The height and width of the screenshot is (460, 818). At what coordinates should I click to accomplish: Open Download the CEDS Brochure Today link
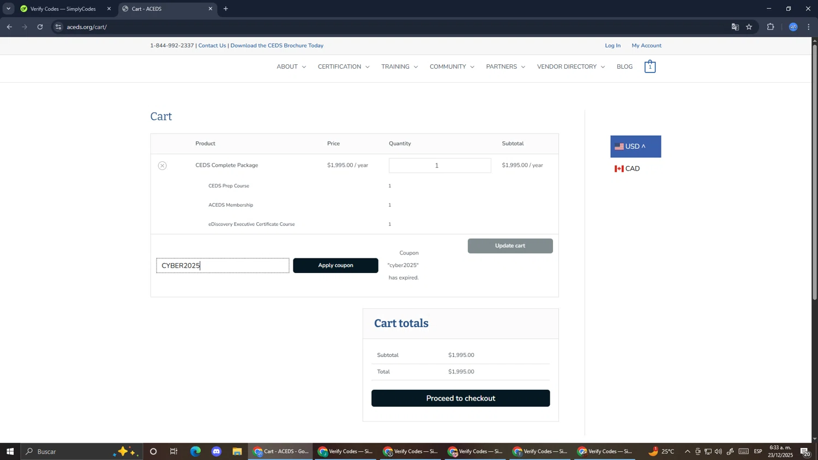point(276,46)
